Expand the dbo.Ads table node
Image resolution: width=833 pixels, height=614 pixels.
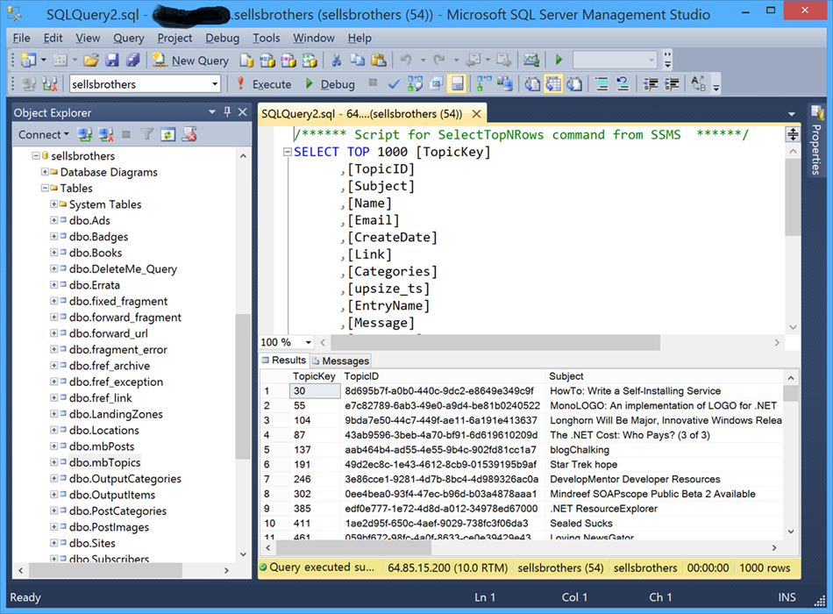[x=53, y=220]
